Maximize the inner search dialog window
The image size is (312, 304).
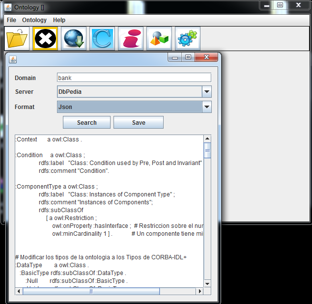point(188,57)
